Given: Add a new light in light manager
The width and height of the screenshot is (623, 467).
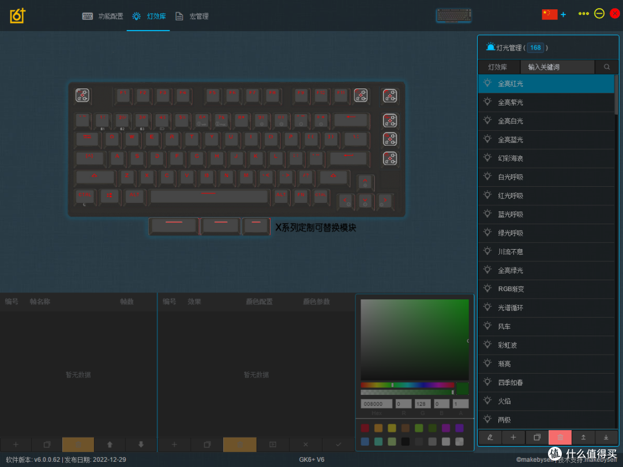Looking at the screenshot, I should click(513, 437).
